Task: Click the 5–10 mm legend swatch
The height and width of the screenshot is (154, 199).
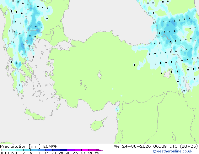Action: pyautogui.click(x=34, y=150)
